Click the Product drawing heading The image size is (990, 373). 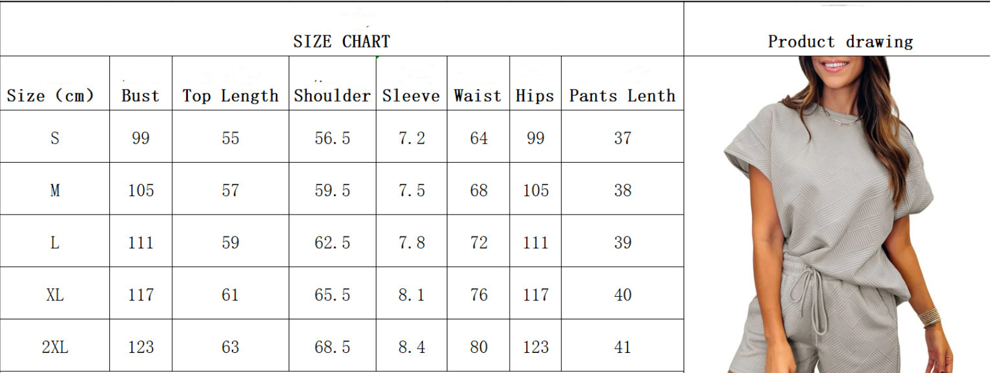click(x=840, y=41)
